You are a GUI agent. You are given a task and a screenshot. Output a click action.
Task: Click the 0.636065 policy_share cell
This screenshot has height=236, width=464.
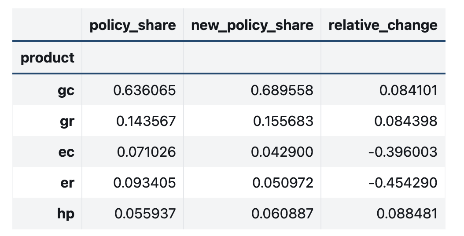(x=145, y=90)
